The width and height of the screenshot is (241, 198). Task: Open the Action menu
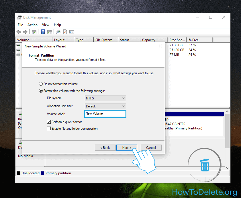(x=32, y=25)
